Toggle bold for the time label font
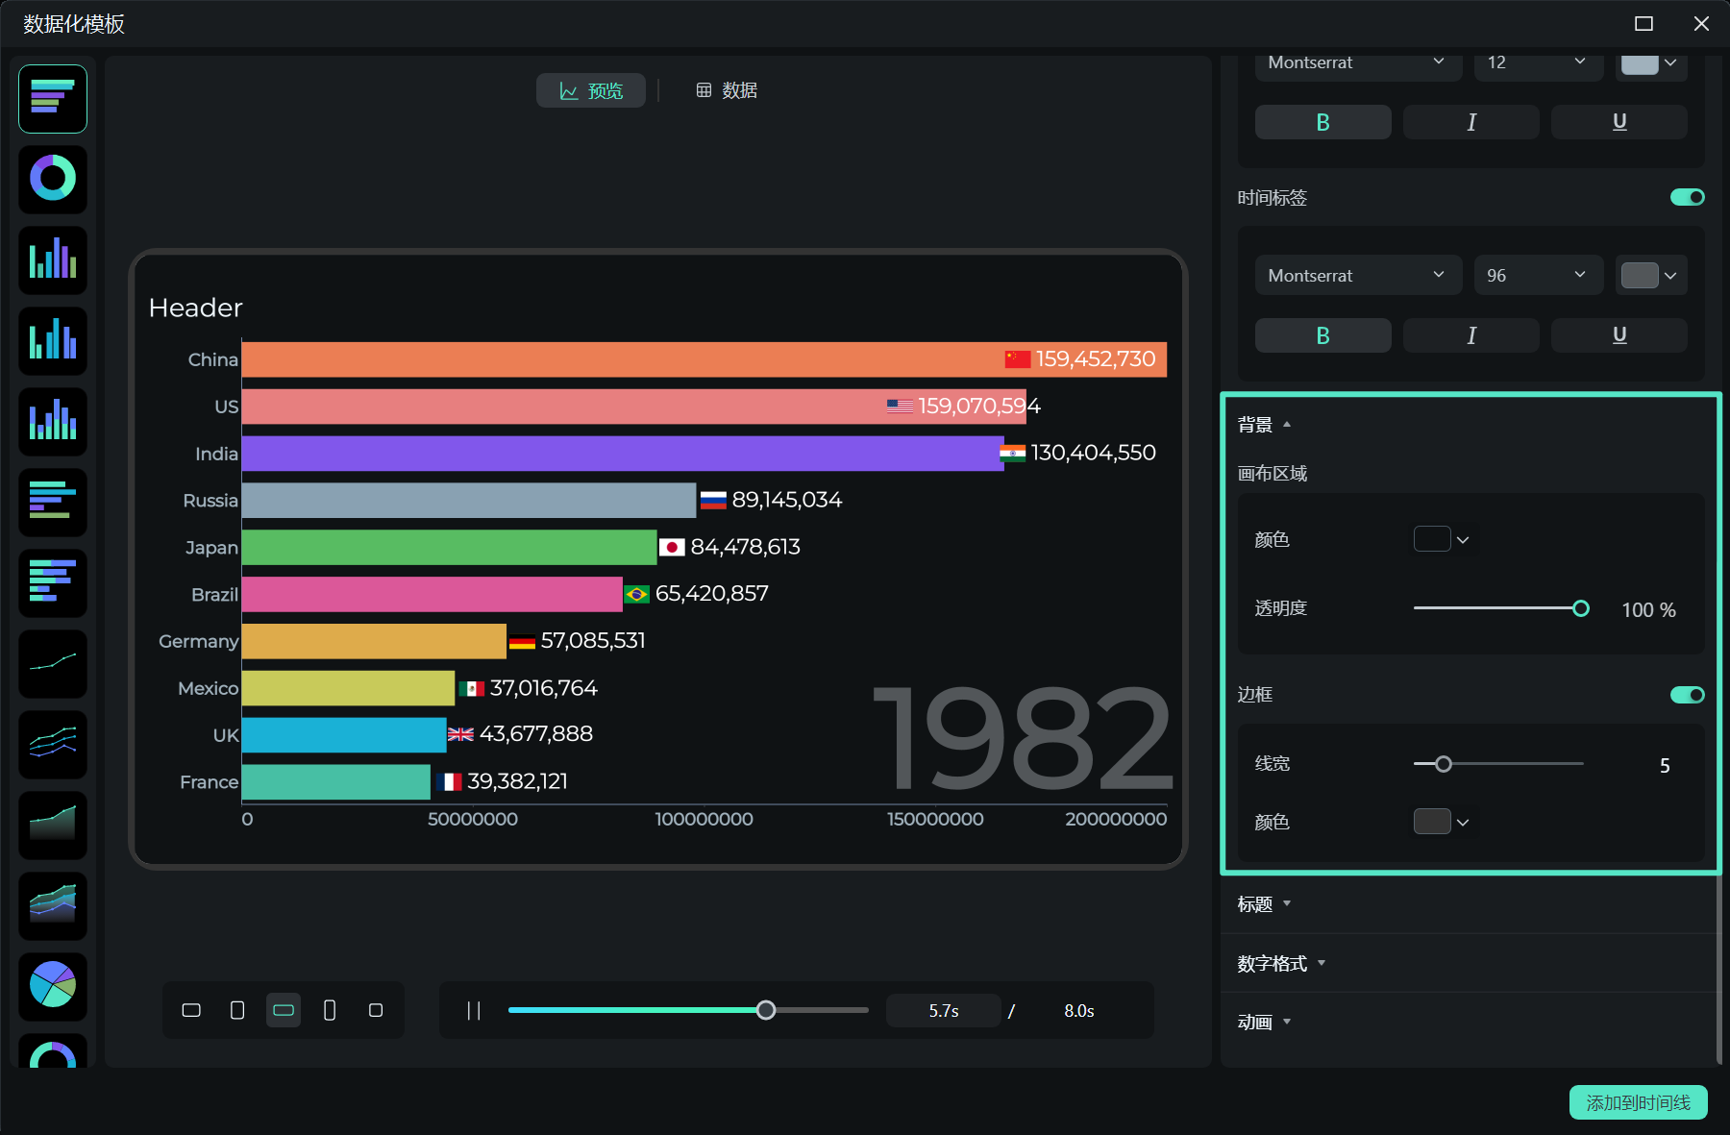Image resolution: width=1730 pixels, height=1135 pixels. pyautogui.click(x=1322, y=335)
